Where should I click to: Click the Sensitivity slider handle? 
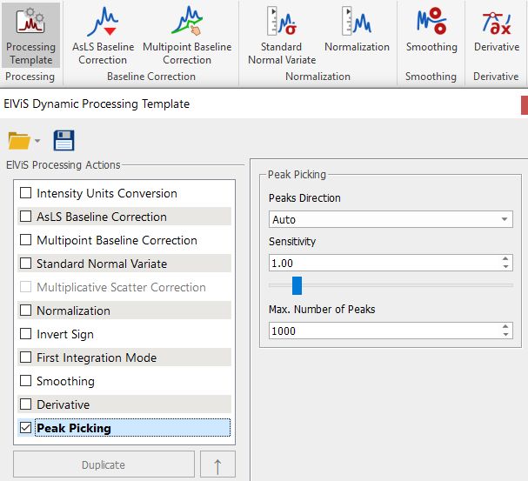click(x=297, y=285)
